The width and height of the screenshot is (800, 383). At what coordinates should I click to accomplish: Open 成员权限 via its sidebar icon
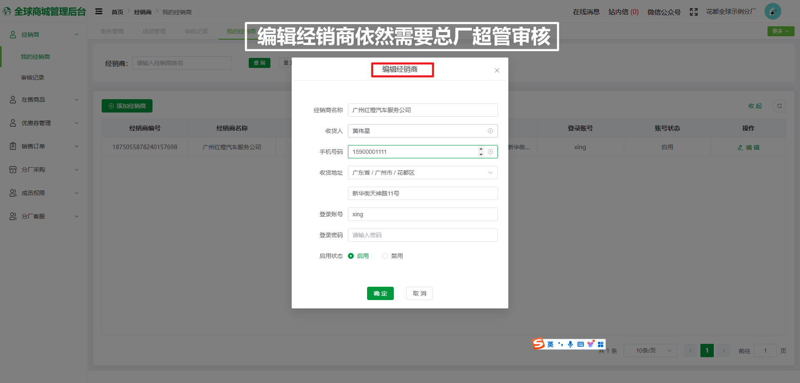(x=12, y=193)
